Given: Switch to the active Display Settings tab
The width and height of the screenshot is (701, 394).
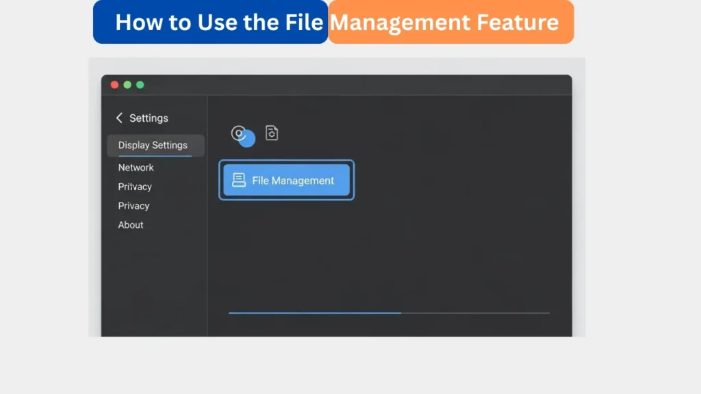Looking at the screenshot, I should 152,145.
